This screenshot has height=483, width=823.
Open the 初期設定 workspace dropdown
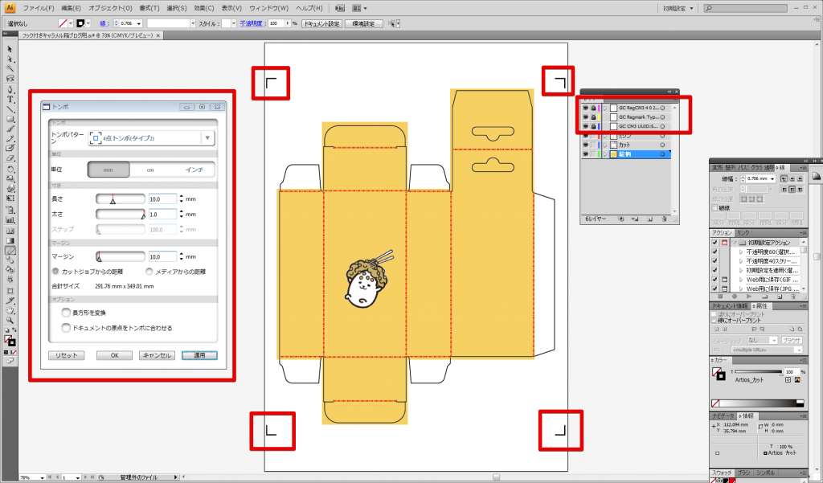pyautogui.click(x=678, y=8)
